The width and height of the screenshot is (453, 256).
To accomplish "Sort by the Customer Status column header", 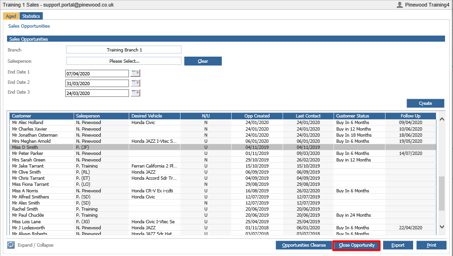I will pos(359,116).
